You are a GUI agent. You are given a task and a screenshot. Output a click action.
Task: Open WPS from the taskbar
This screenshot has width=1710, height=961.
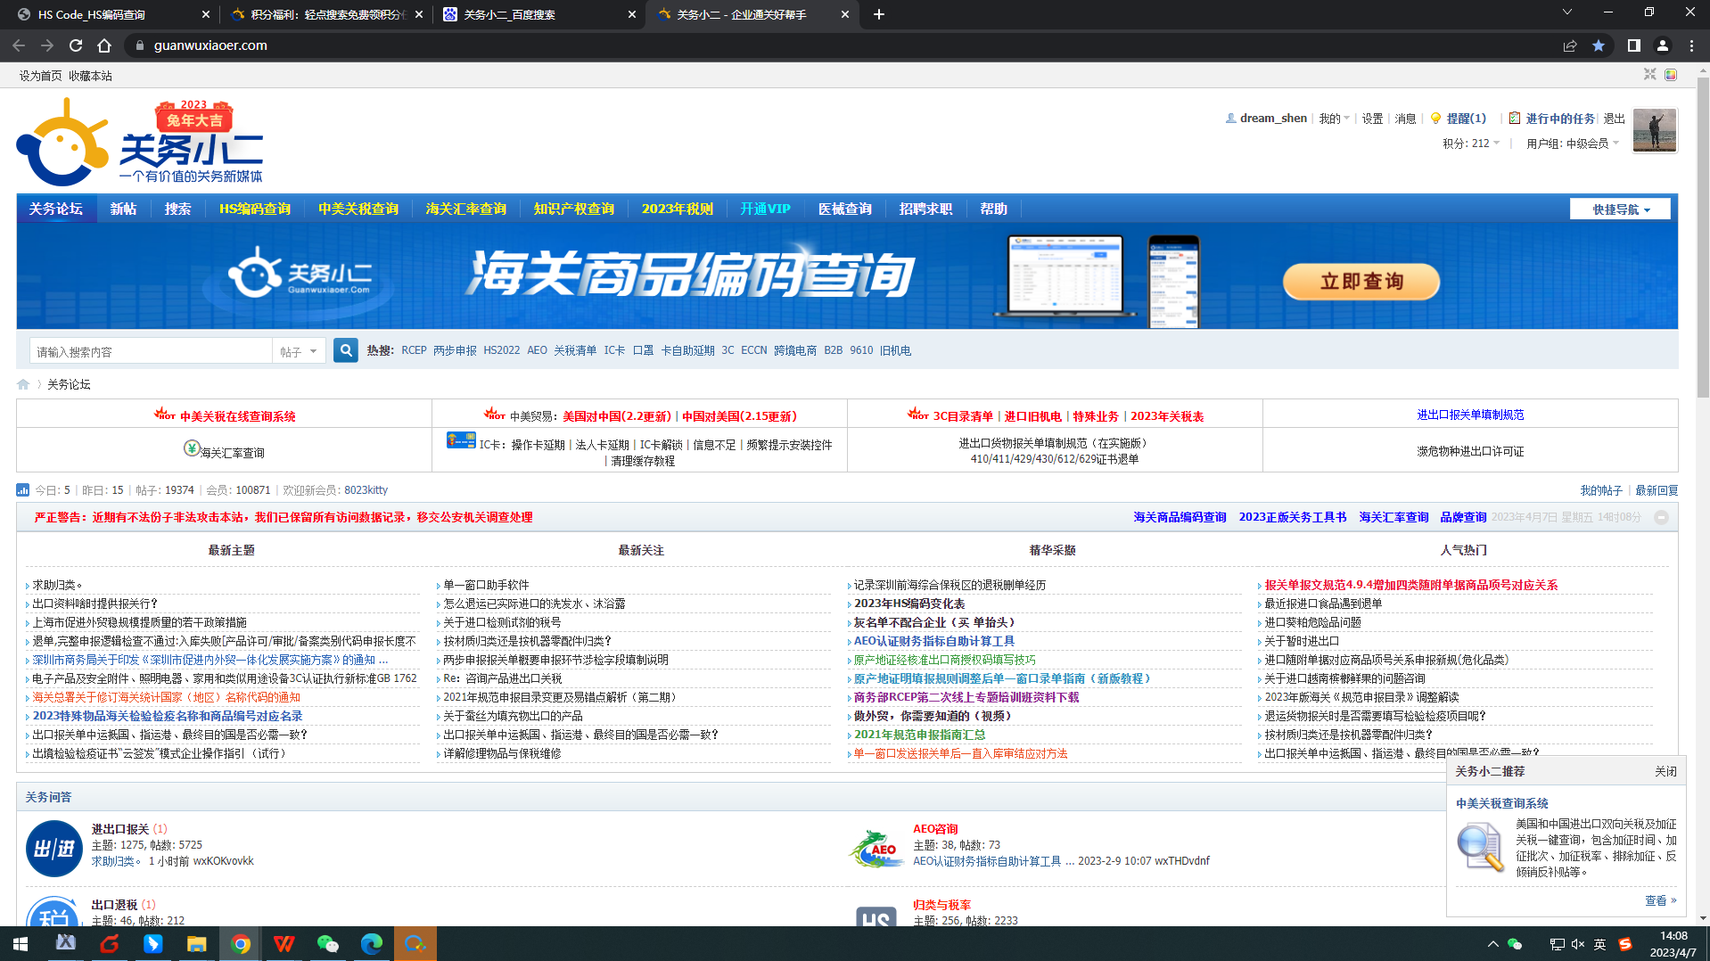pyautogui.click(x=284, y=943)
